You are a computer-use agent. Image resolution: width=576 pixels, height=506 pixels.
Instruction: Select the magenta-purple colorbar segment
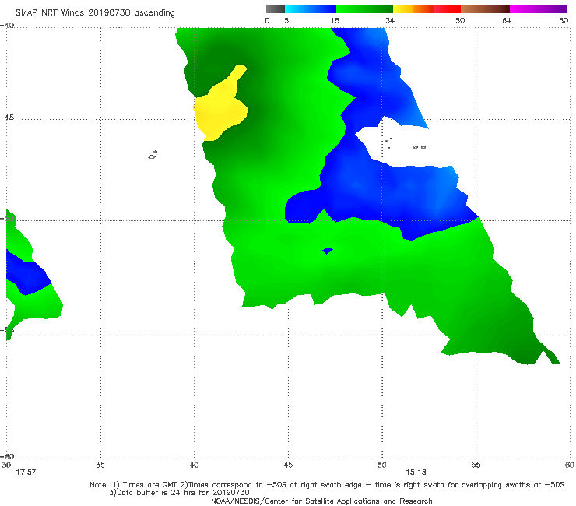pyautogui.click(x=539, y=9)
